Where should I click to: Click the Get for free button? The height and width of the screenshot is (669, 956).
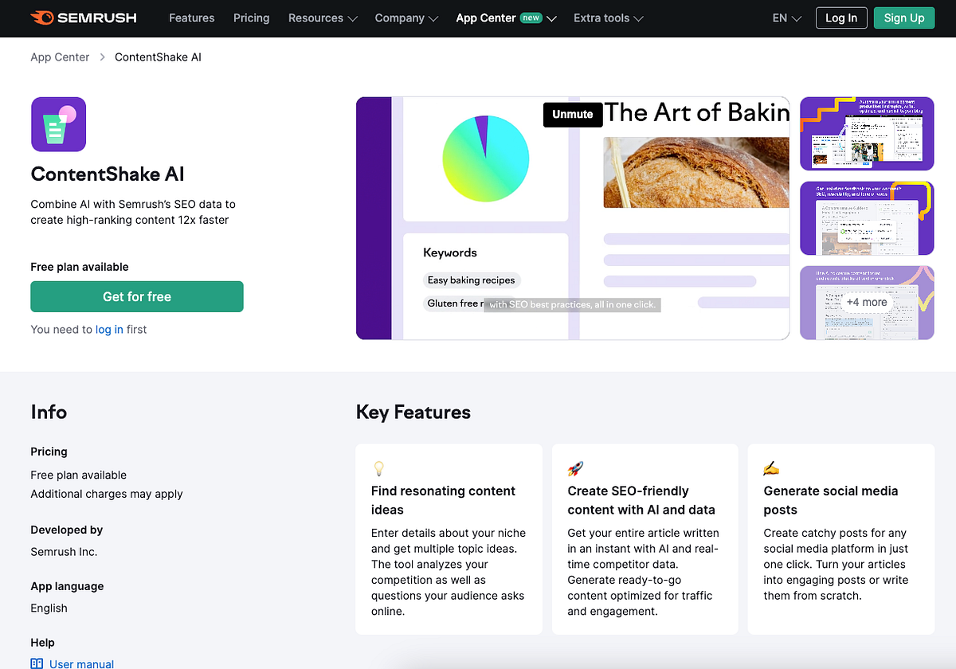pos(136,296)
